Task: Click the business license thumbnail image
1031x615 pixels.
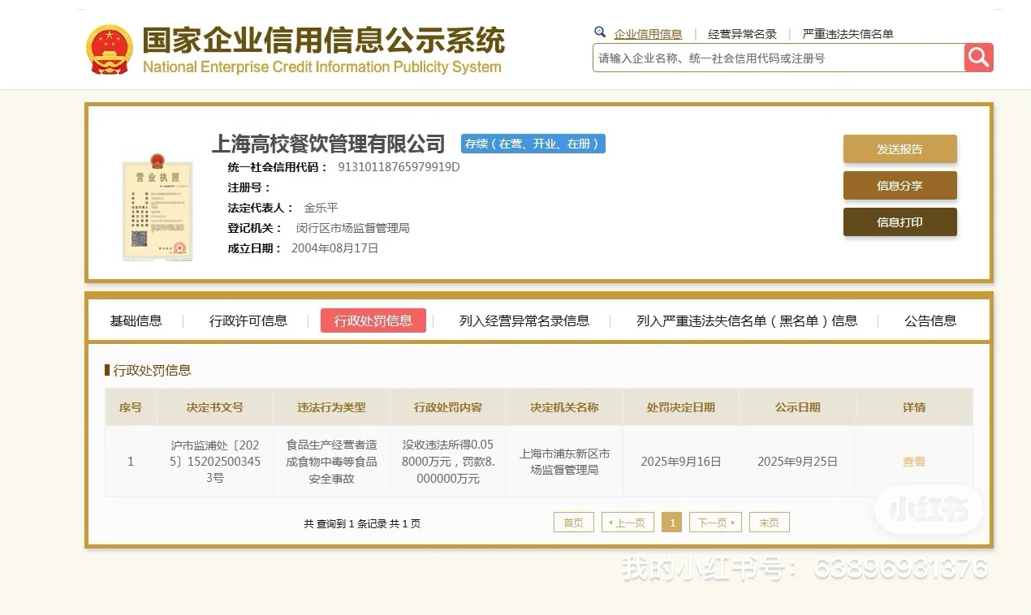Action: [x=157, y=205]
